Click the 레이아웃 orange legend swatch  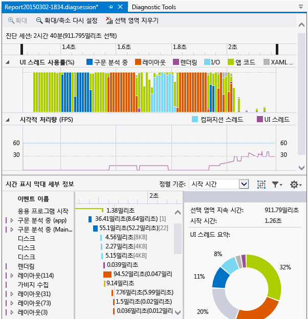(x=138, y=62)
